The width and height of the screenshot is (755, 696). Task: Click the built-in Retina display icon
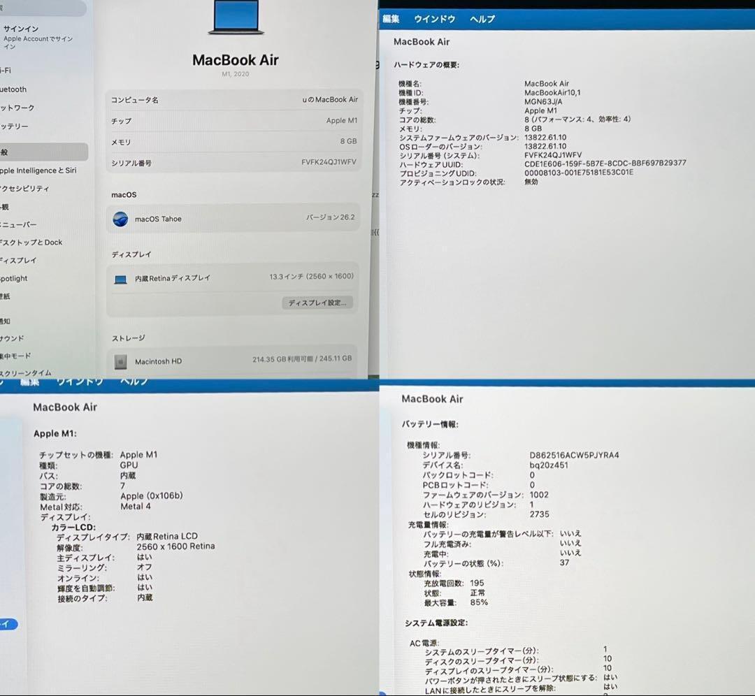click(x=120, y=280)
